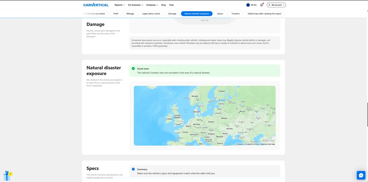The width and height of the screenshot is (368, 182).
Task: Go to the Blog page
Action: click(x=163, y=5)
